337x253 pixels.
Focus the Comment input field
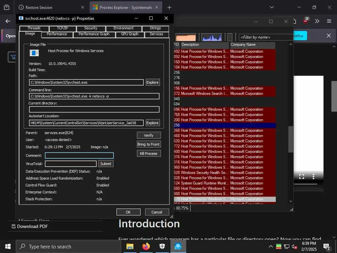pos(79,155)
